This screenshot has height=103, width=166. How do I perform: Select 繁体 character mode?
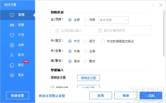[x=85, y=61]
